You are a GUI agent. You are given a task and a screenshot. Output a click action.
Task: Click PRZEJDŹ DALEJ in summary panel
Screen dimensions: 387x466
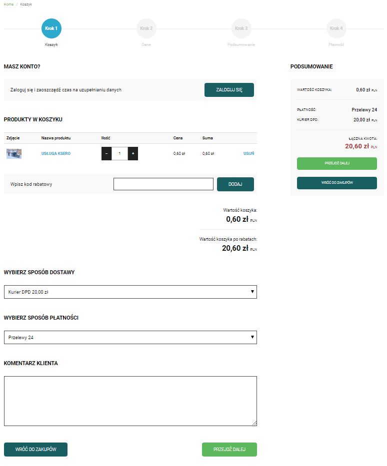[x=336, y=163]
